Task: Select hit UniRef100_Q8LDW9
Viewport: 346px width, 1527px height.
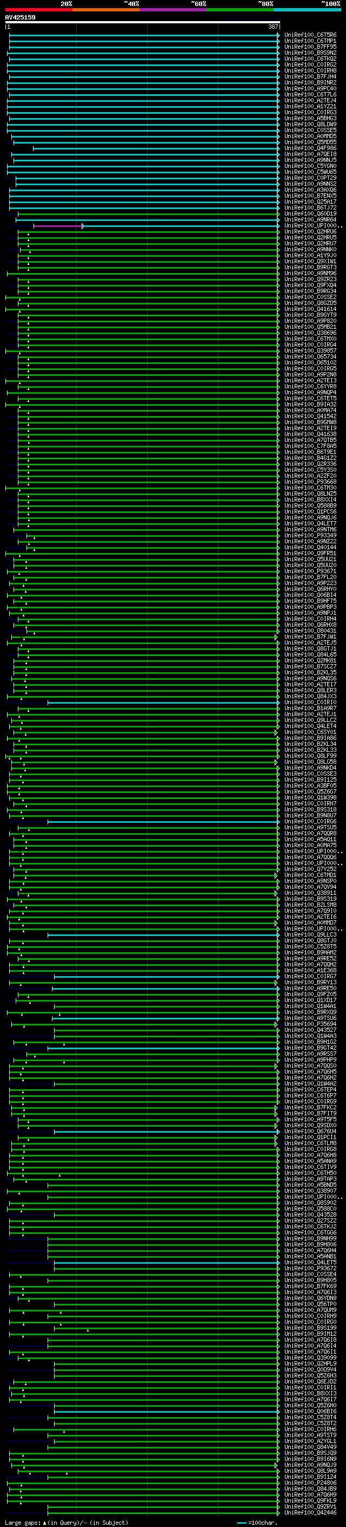Action: 310,125
